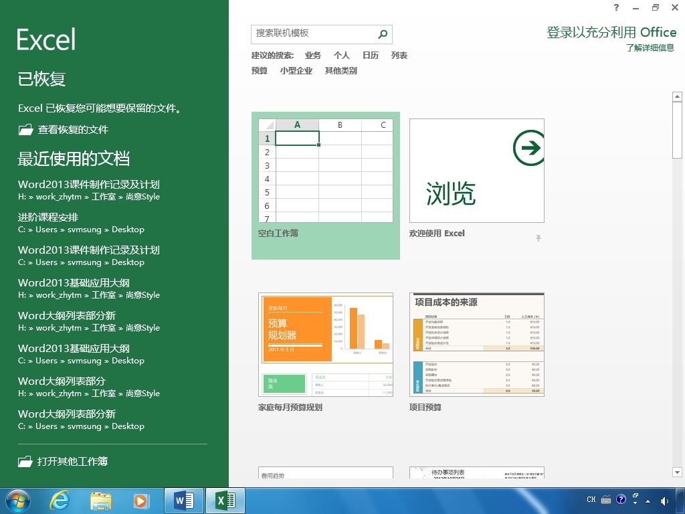The image size is (685, 514).
Task: Choose the 费用趋势 template
Action: (326, 473)
